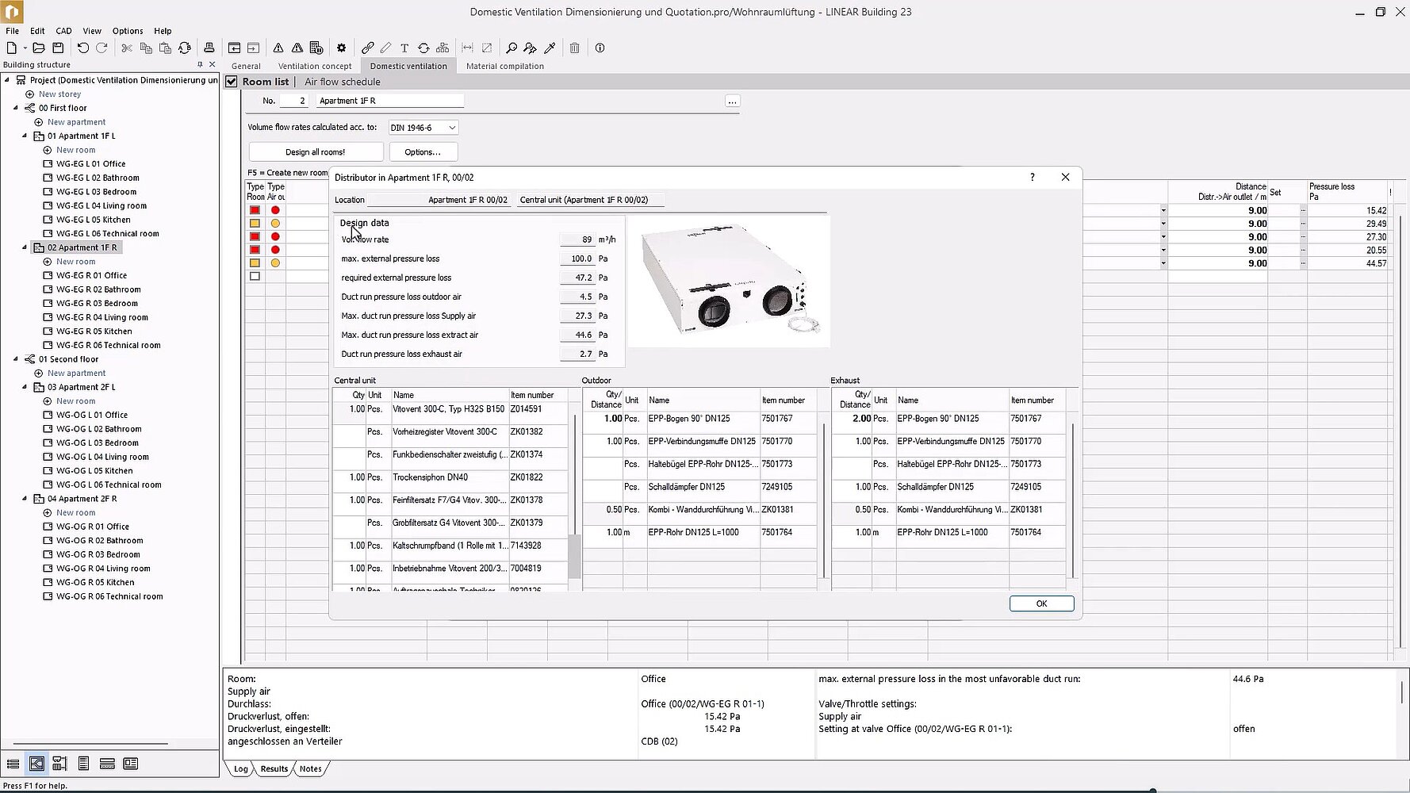Viewport: 1410px width, 793px height.
Task: Click the Design all rooms! button
Action: click(x=316, y=152)
